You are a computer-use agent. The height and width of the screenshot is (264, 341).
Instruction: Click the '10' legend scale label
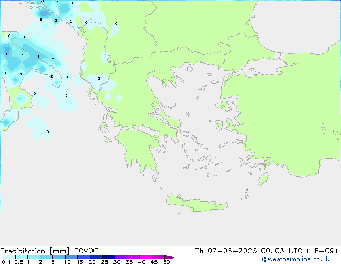67,262
